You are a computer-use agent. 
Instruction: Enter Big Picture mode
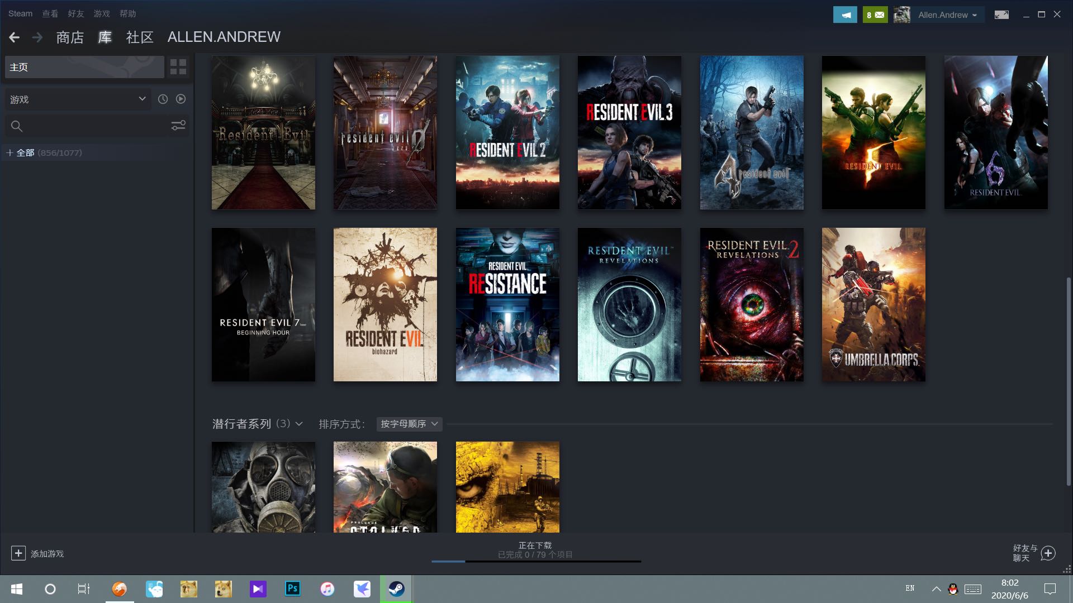1001,15
